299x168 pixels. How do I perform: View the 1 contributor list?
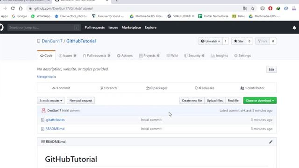(x=252, y=88)
